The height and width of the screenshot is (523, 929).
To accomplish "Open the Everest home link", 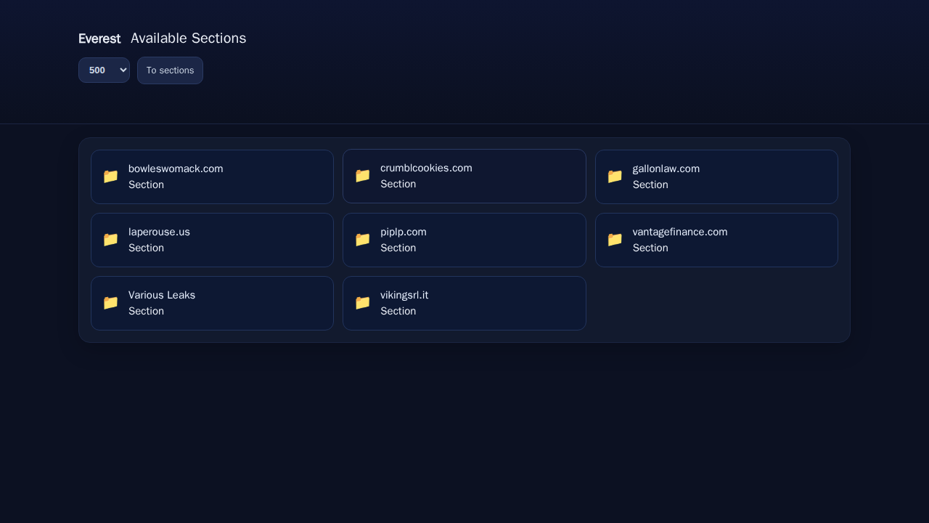I will pos(99,38).
